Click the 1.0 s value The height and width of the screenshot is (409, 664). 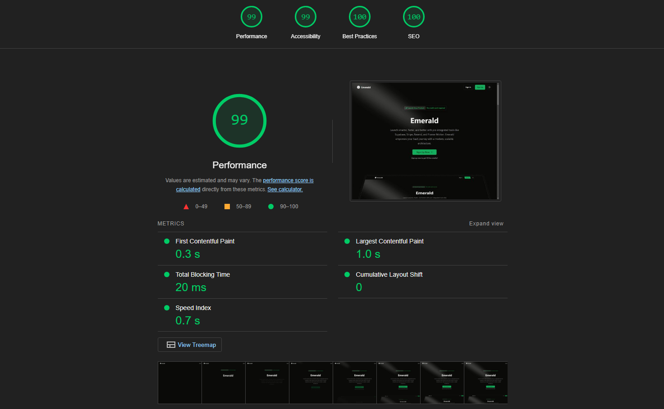pos(368,254)
